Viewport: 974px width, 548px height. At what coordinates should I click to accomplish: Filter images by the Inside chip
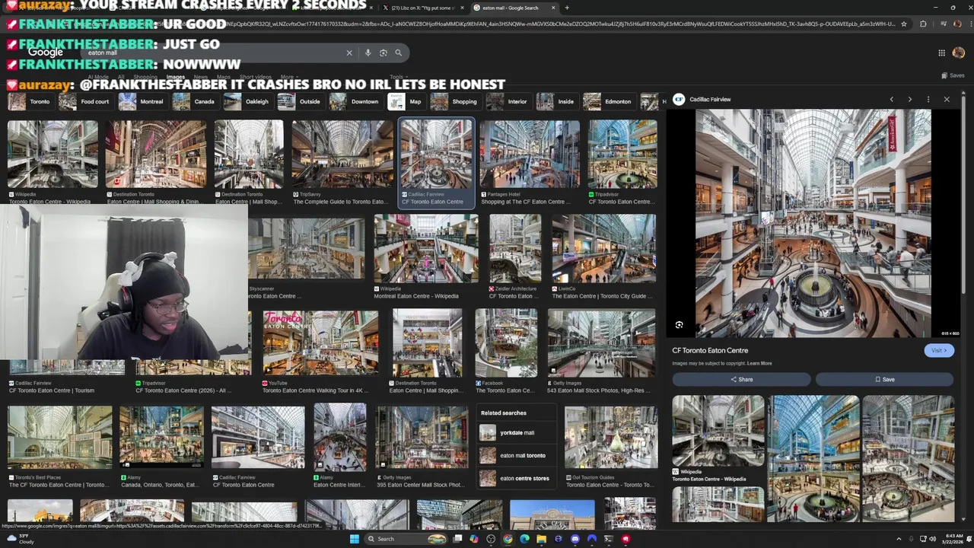(x=556, y=101)
